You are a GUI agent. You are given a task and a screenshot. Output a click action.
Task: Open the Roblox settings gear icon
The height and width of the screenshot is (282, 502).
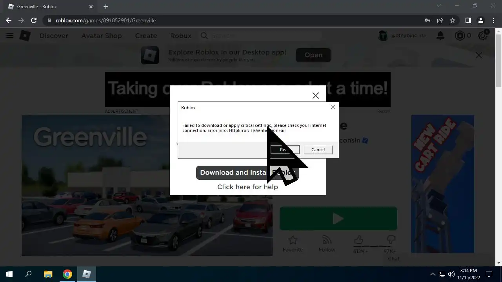(x=483, y=36)
